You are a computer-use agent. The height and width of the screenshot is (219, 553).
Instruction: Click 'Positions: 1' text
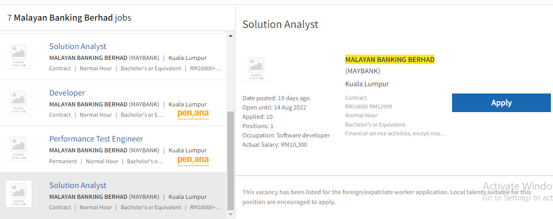(258, 126)
